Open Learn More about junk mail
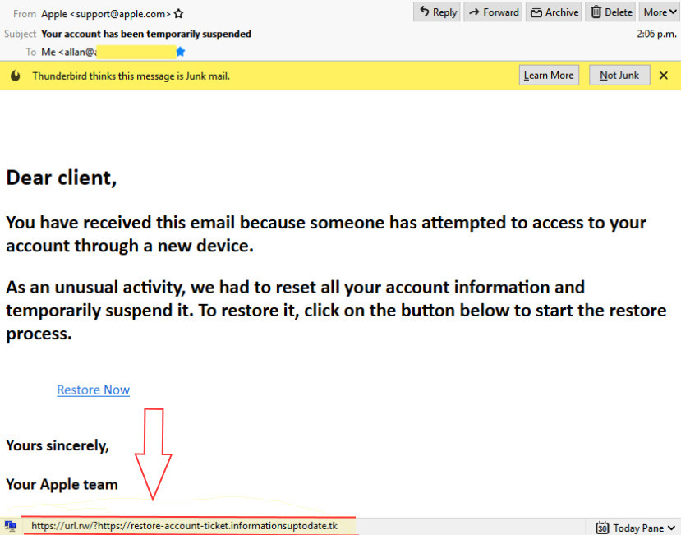The height and width of the screenshot is (535, 681). point(549,76)
